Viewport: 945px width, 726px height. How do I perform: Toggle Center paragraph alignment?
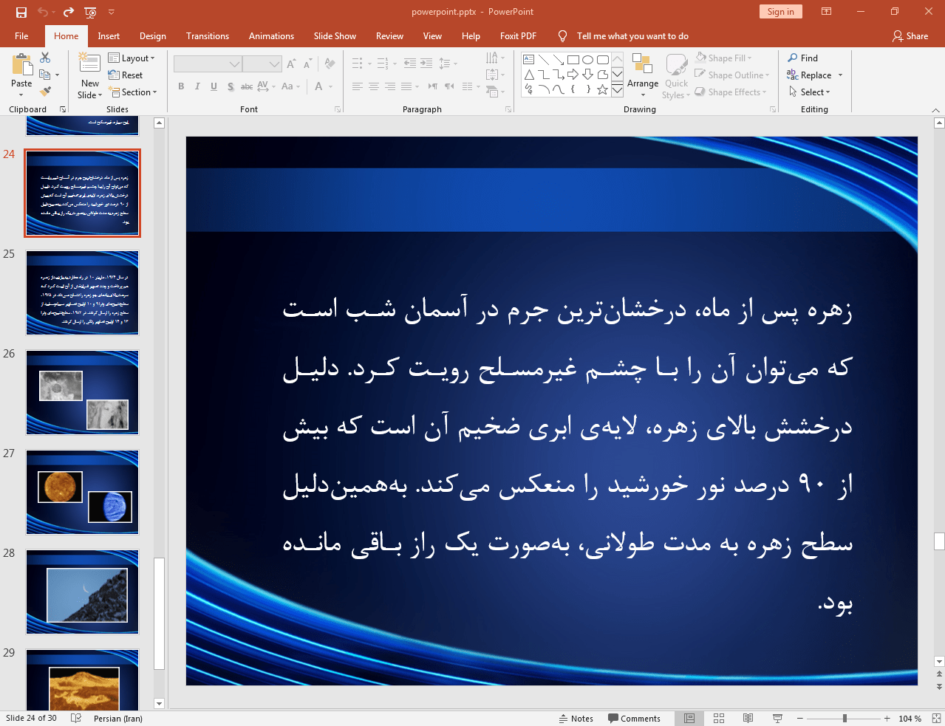[x=373, y=86]
